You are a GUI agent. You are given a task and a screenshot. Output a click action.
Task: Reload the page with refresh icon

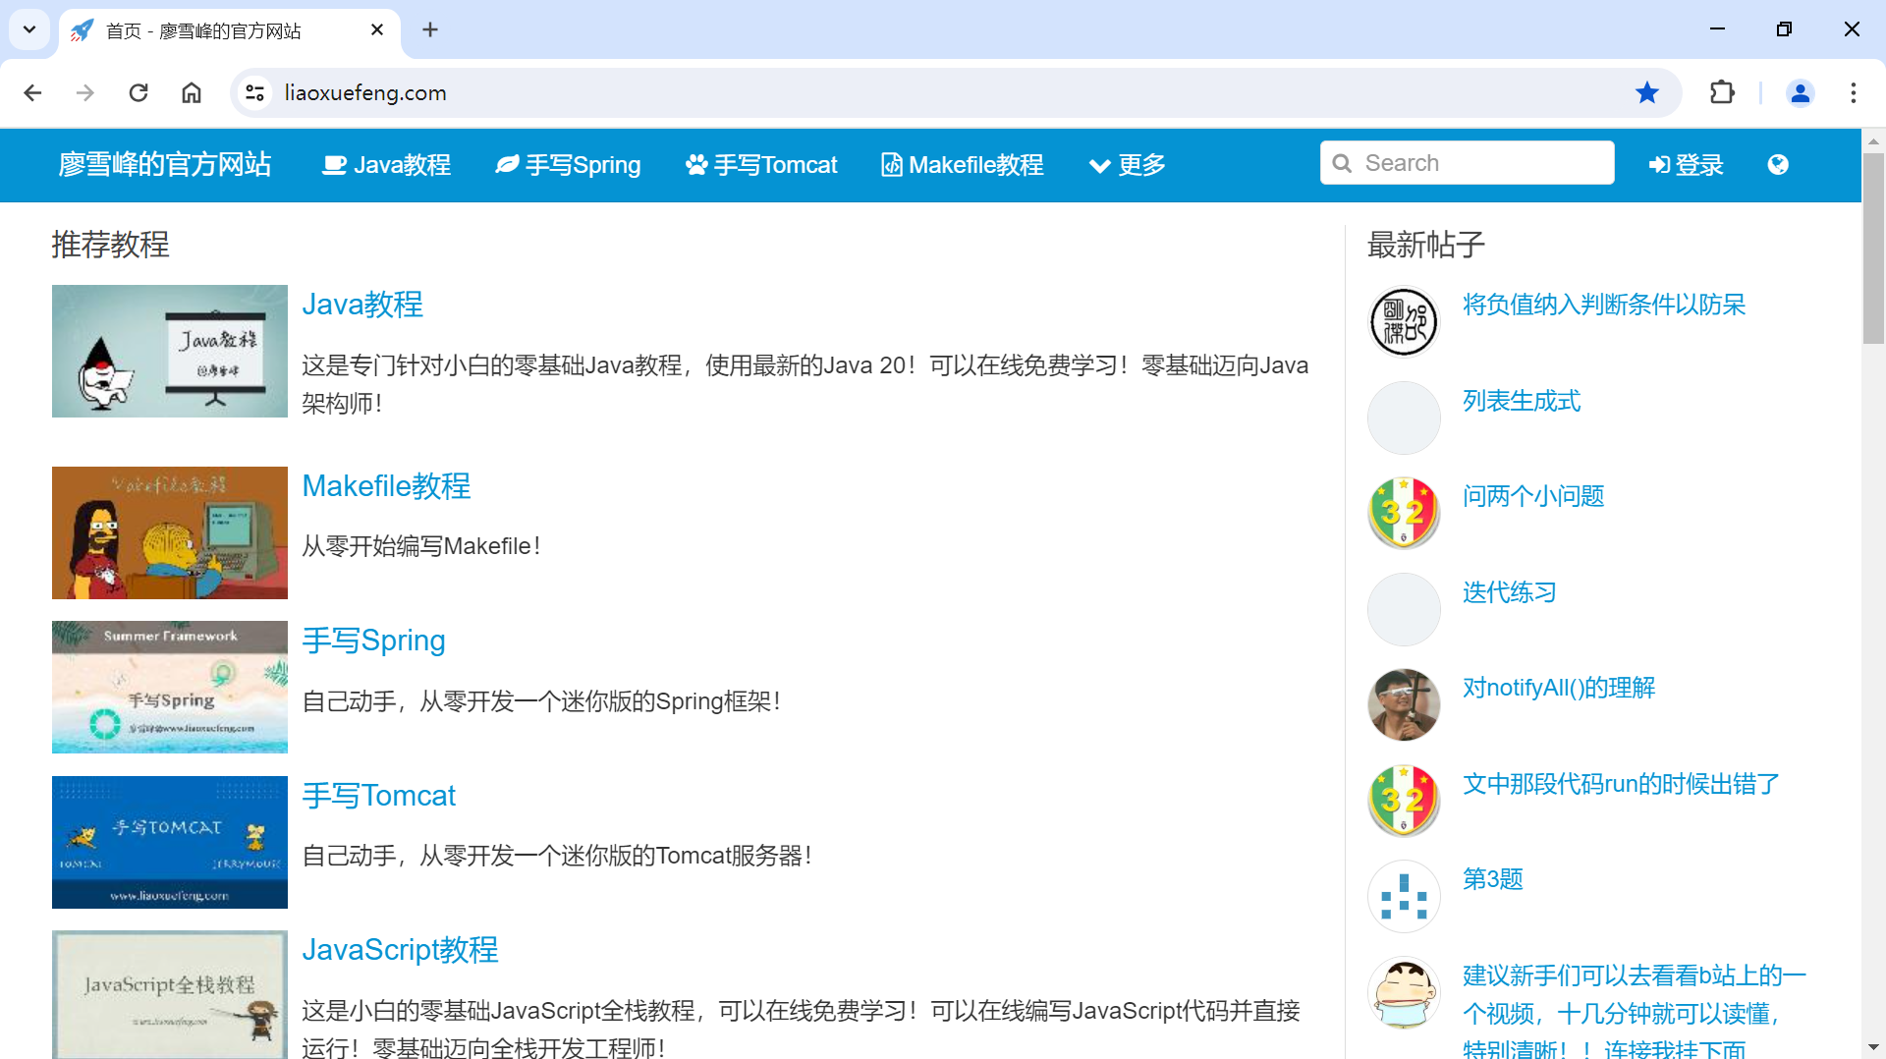pos(139,92)
